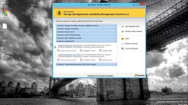Collapse the Symantec ApplicationHA section
Image resolution: width=188 pixels, height=105 pixels.
(86, 41)
